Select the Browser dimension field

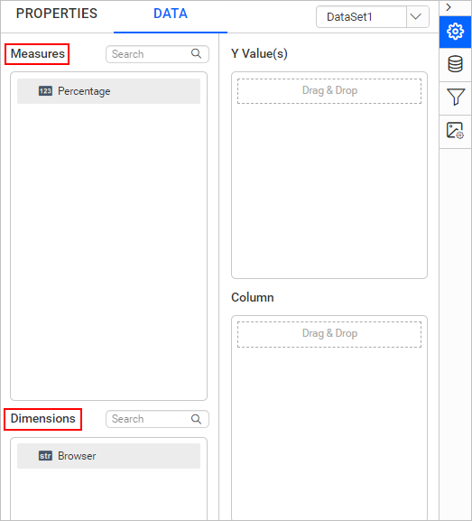tap(108, 456)
